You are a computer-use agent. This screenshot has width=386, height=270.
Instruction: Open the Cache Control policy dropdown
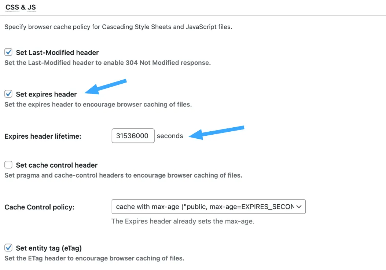(x=209, y=207)
